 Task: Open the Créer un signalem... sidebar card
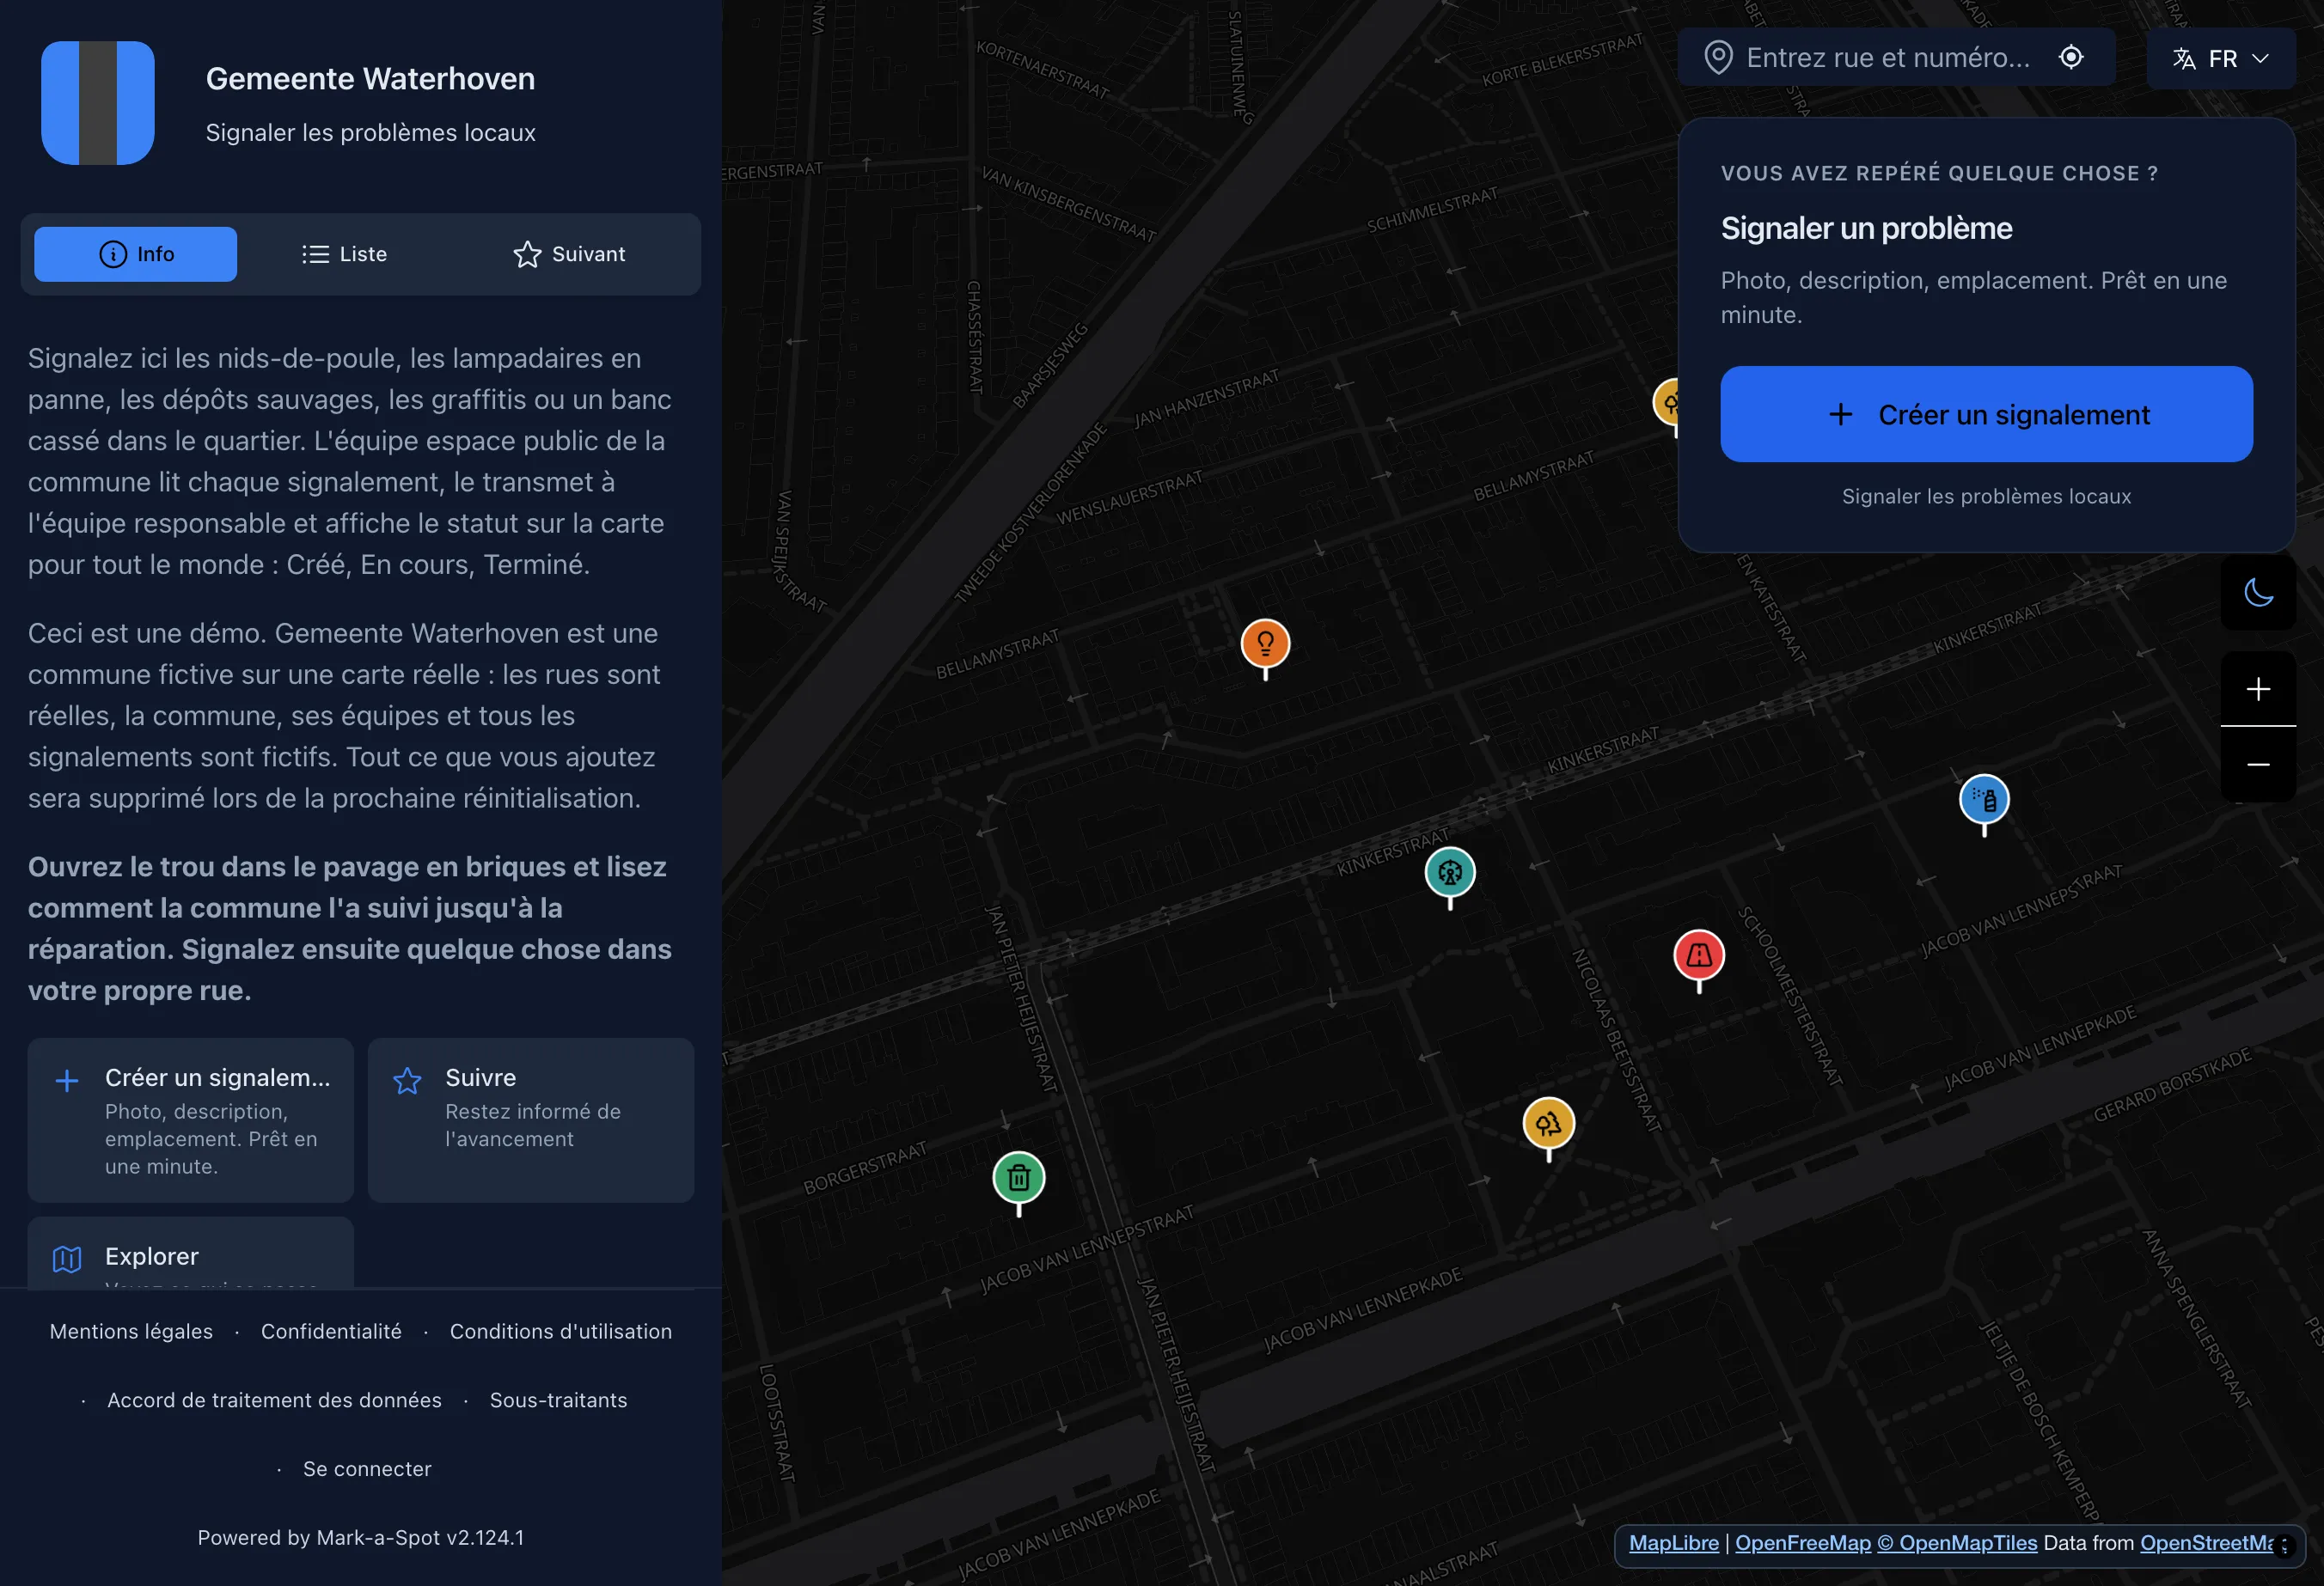point(191,1120)
